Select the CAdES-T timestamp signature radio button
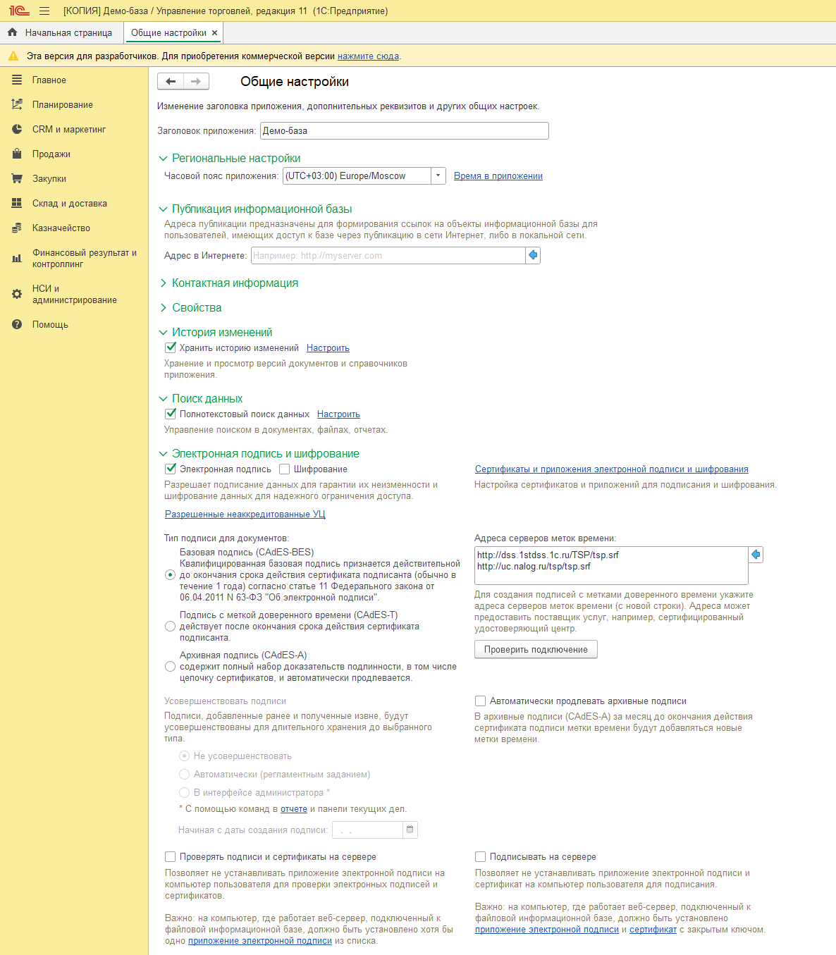This screenshot has width=836, height=955. tap(170, 626)
